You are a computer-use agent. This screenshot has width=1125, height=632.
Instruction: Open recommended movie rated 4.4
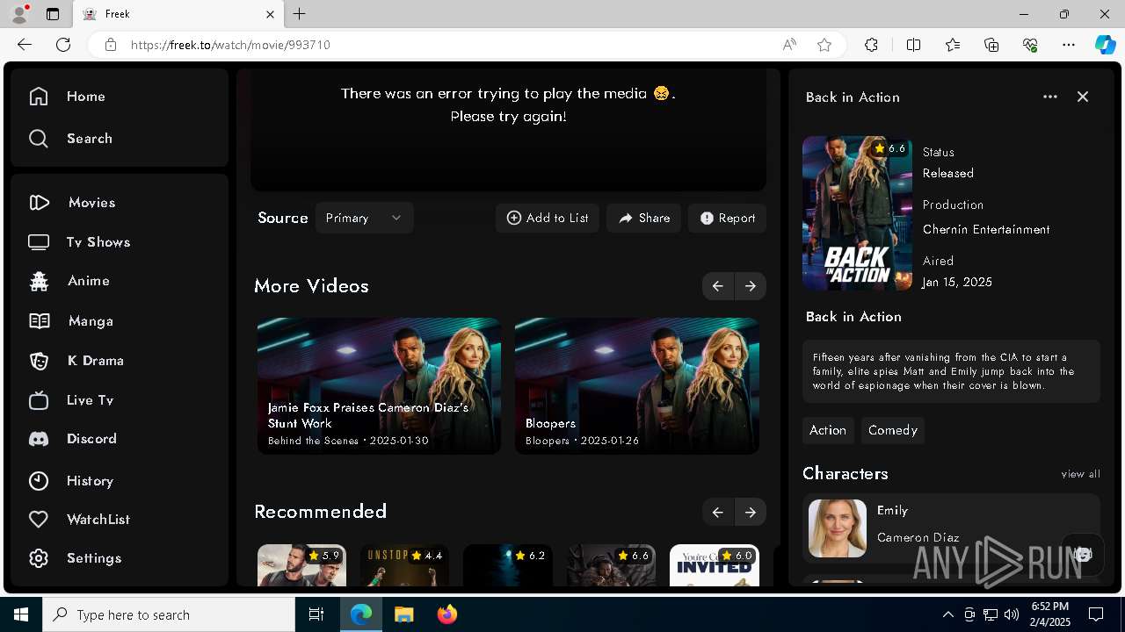click(404, 565)
